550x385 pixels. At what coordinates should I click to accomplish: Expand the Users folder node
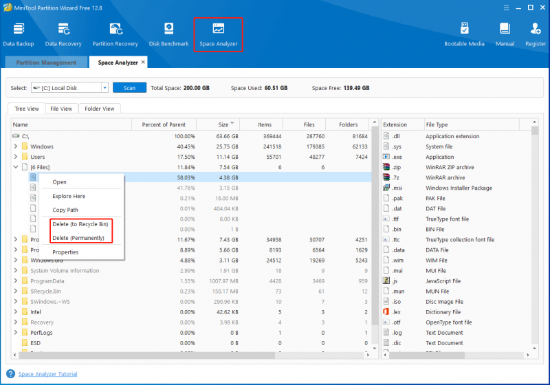click(15, 157)
